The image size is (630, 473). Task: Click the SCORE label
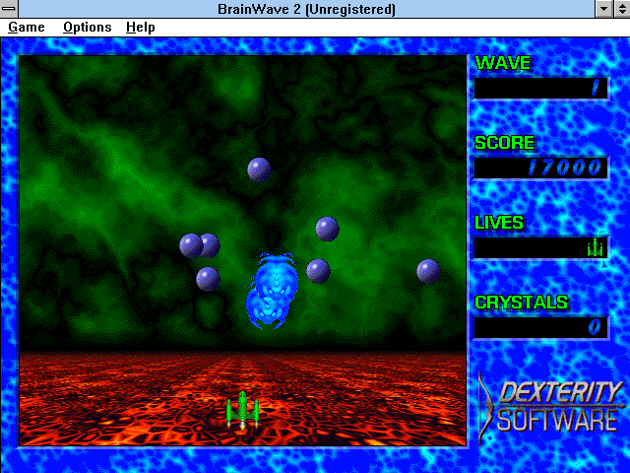pos(505,143)
